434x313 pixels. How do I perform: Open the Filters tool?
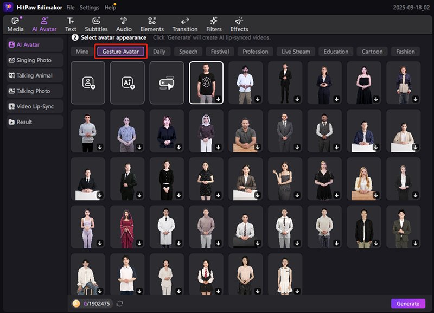click(214, 24)
